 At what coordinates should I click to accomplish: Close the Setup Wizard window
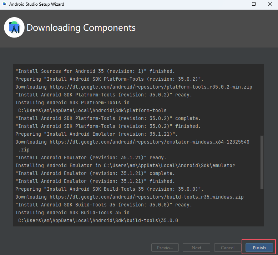[x=270, y=4]
